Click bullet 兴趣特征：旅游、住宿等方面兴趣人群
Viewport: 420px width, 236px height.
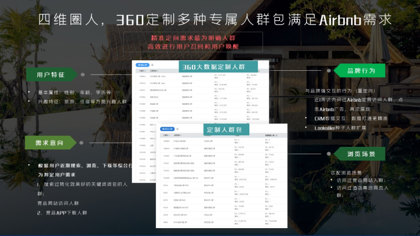click(x=82, y=102)
